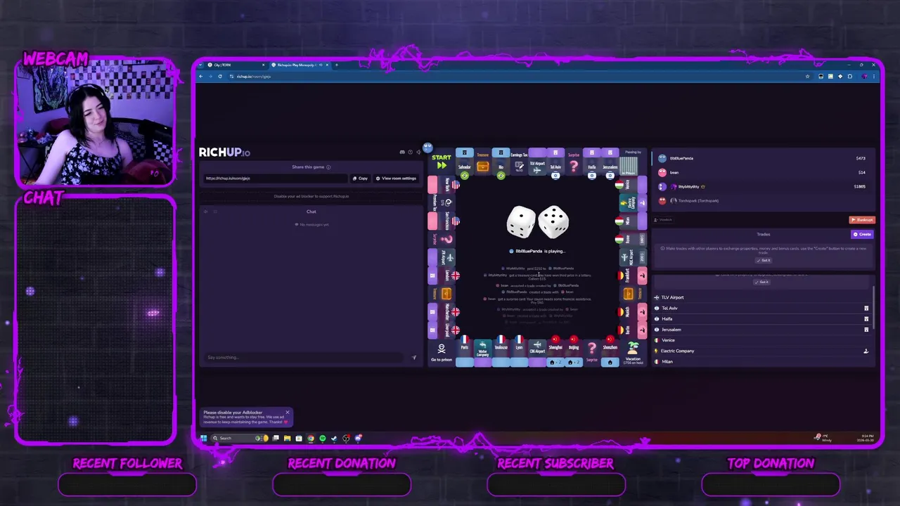This screenshot has width=900, height=506.
Task: Click the icon on Electric Company row
Action: tap(866, 351)
